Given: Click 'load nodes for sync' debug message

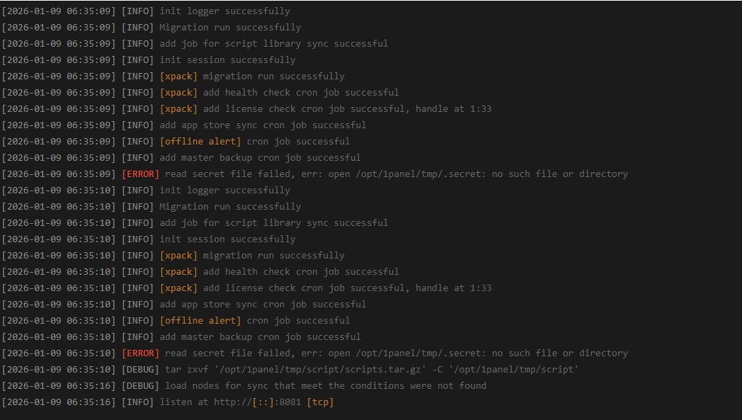Looking at the screenshot, I should 326,386.
